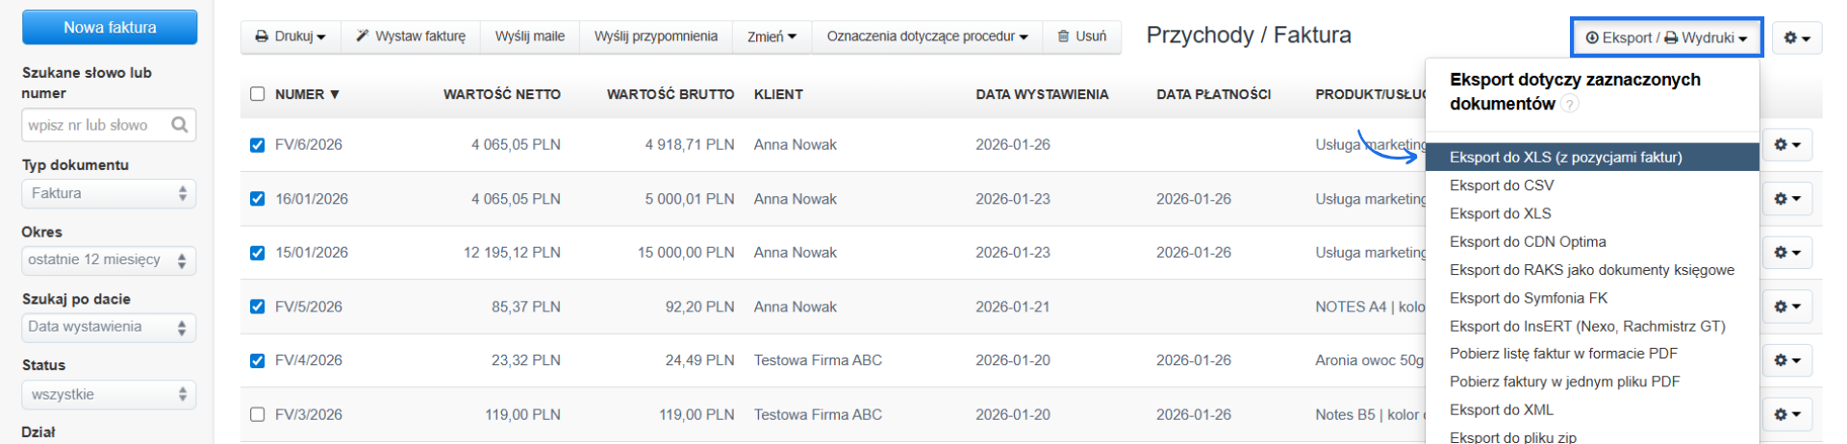Open Status select showing wszystkie

(x=109, y=394)
